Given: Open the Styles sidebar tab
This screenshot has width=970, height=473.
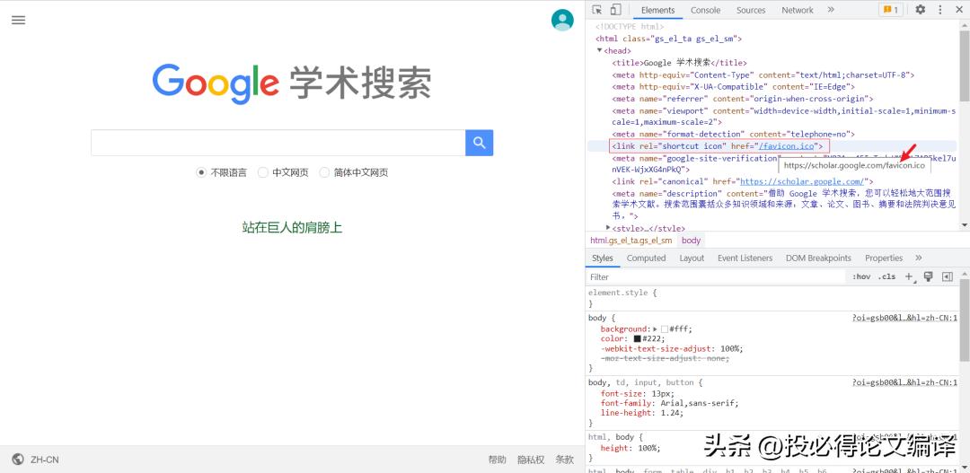Looking at the screenshot, I should (x=602, y=258).
